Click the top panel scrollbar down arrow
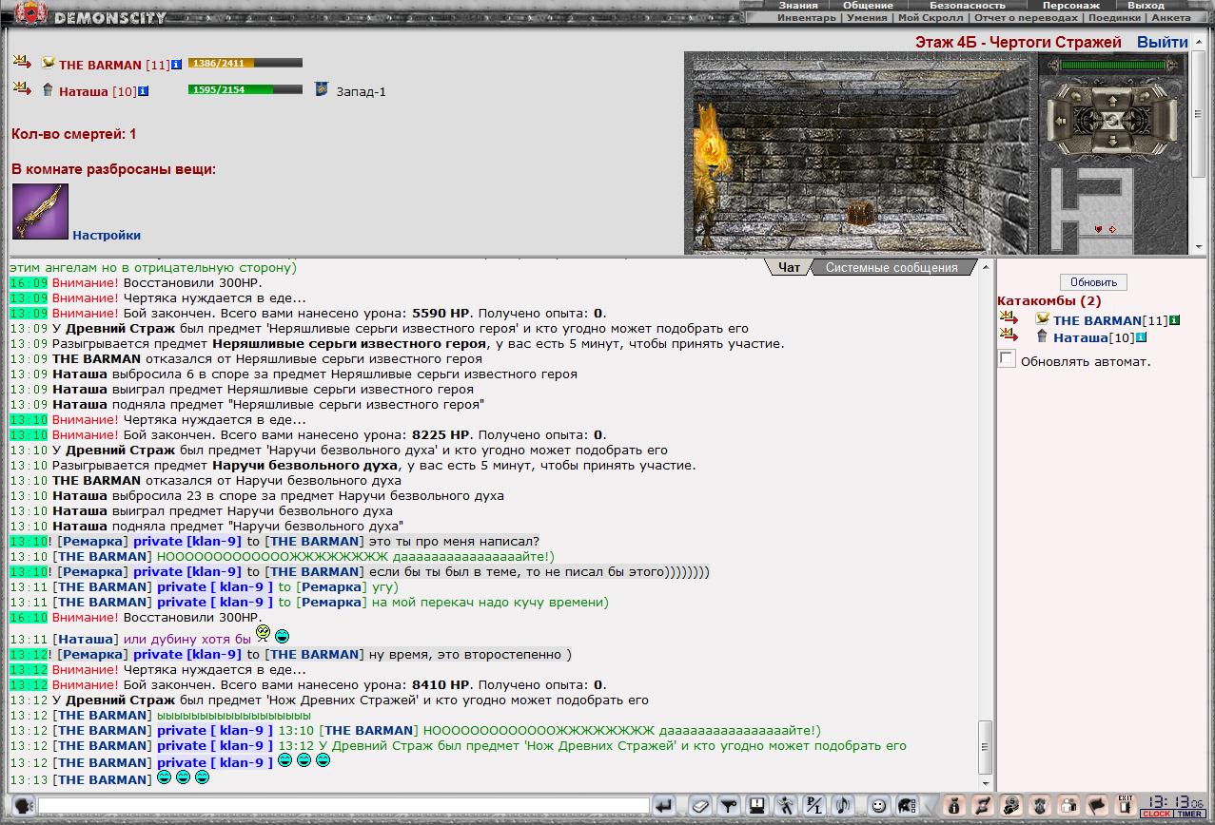This screenshot has height=825, width=1215. [1199, 247]
